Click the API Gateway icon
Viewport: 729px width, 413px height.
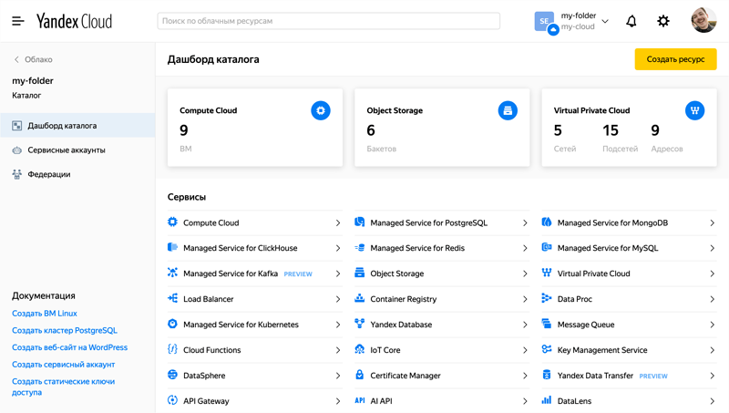pos(172,400)
